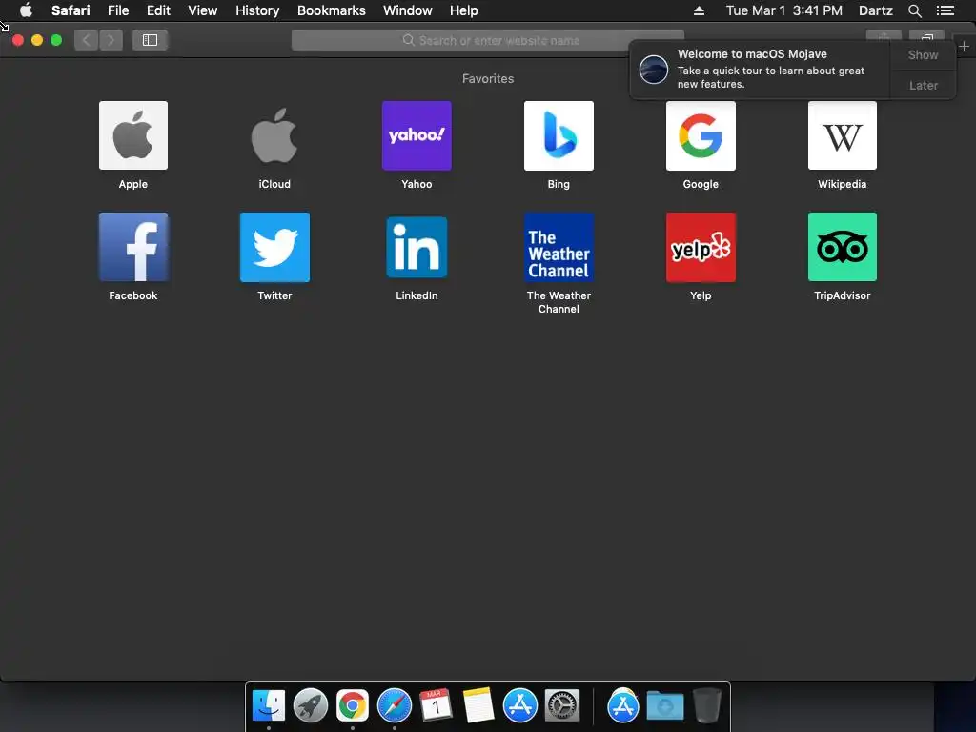Screen dimensions: 976x732
Task: Open the Facebook favorite
Action: 133,247
